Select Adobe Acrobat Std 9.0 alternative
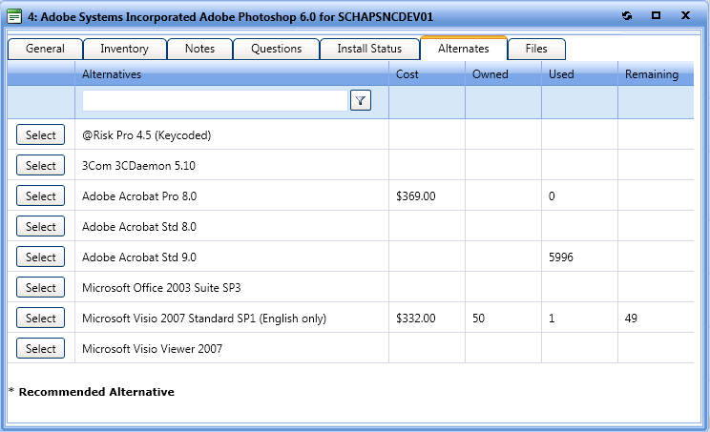Viewport: 710px width, 432px height. pyautogui.click(x=41, y=257)
